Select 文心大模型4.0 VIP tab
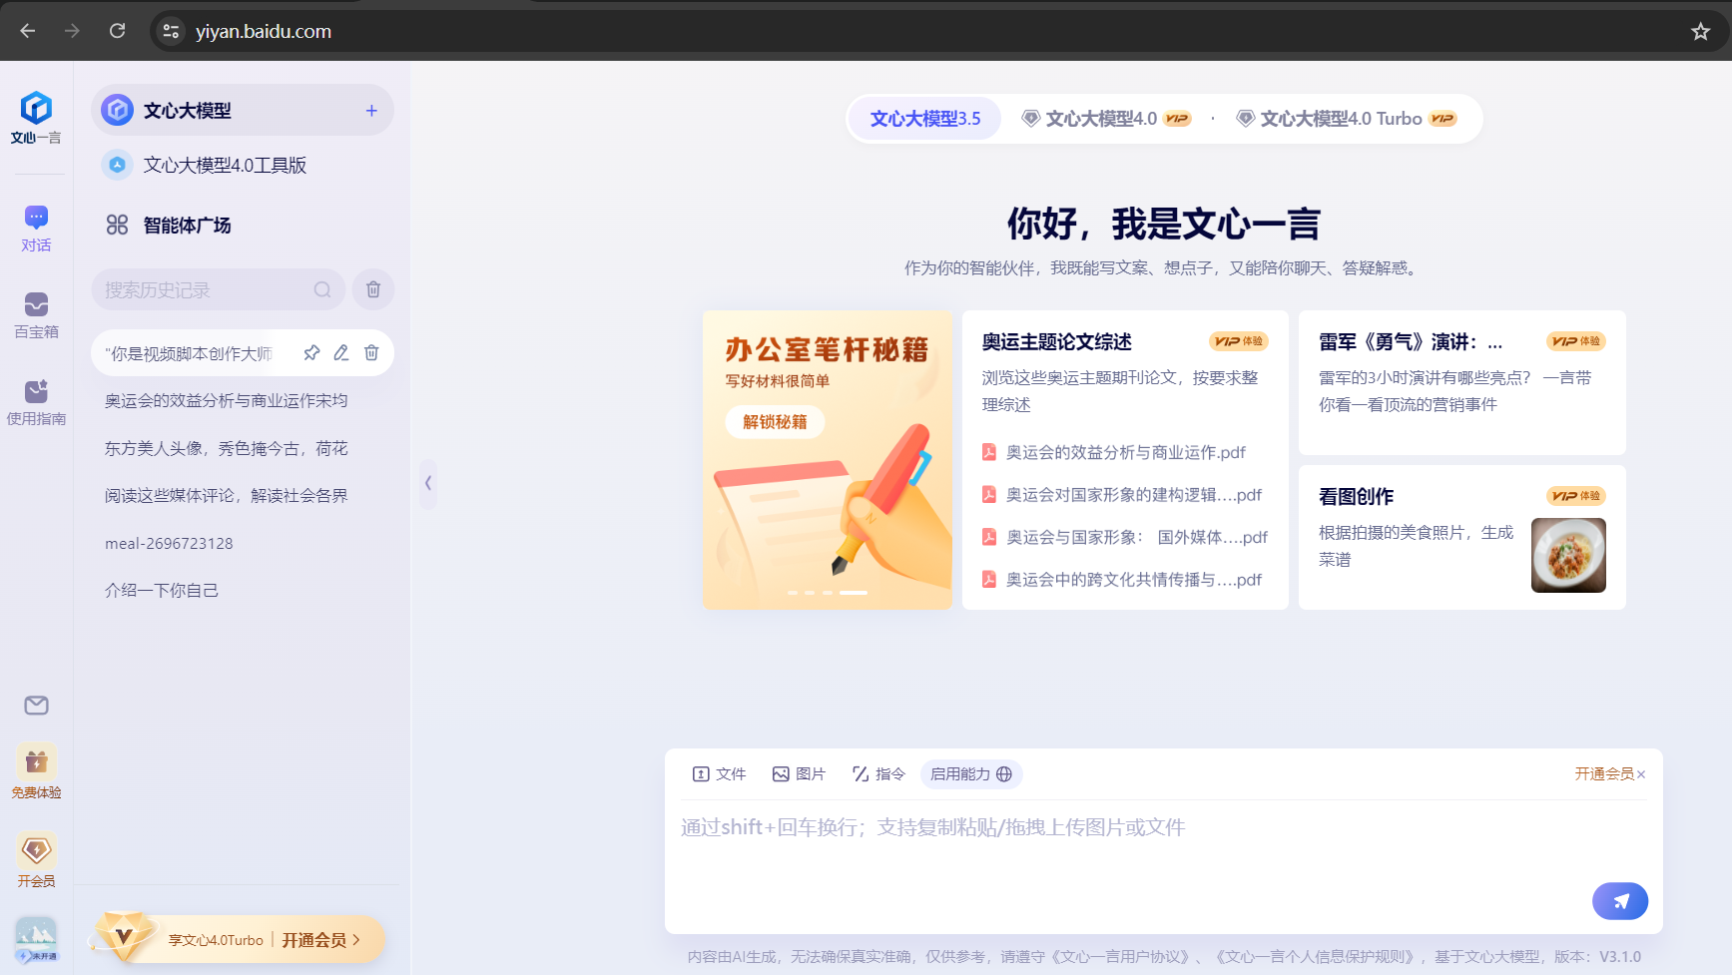Image resolution: width=1732 pixels, height=975 pixels. 1106,119
